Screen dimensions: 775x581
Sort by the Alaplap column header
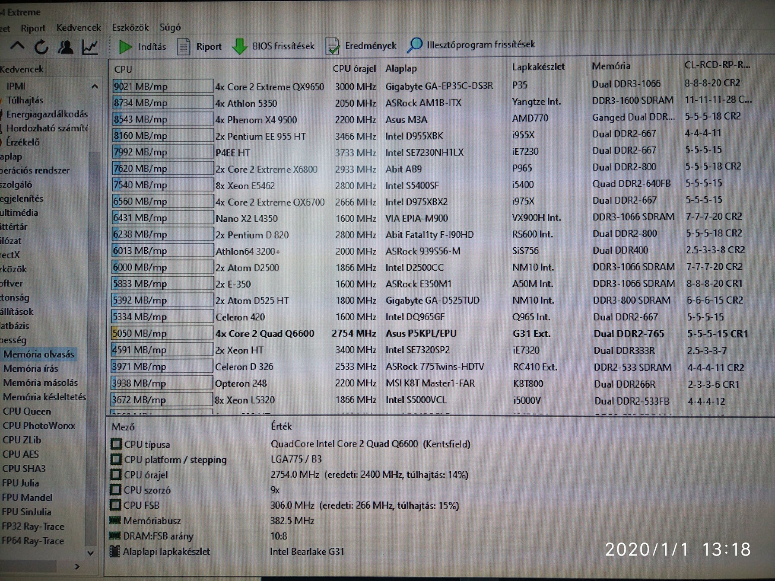444,68
